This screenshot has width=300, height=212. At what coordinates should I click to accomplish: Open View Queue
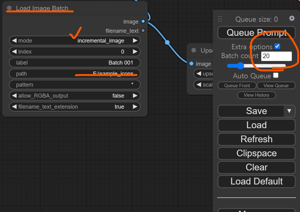pyautogui.click(x=276, y=85)
